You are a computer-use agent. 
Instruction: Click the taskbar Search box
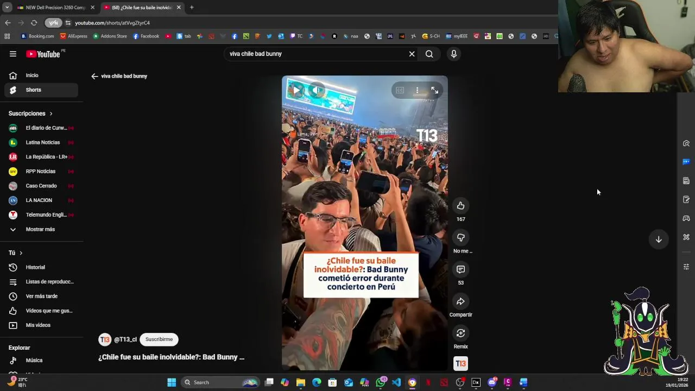220,382
